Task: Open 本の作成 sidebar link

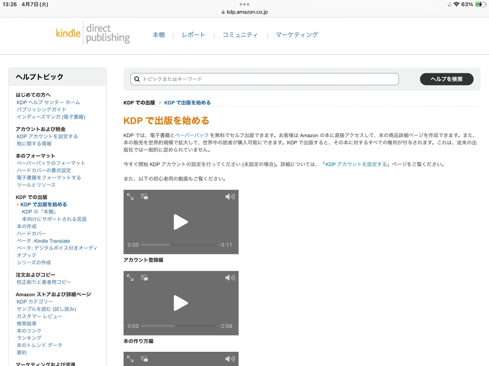Action: 26,227
